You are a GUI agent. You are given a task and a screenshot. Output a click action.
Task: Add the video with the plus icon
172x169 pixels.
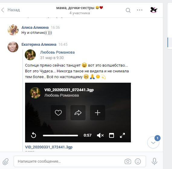pos(98,113)
